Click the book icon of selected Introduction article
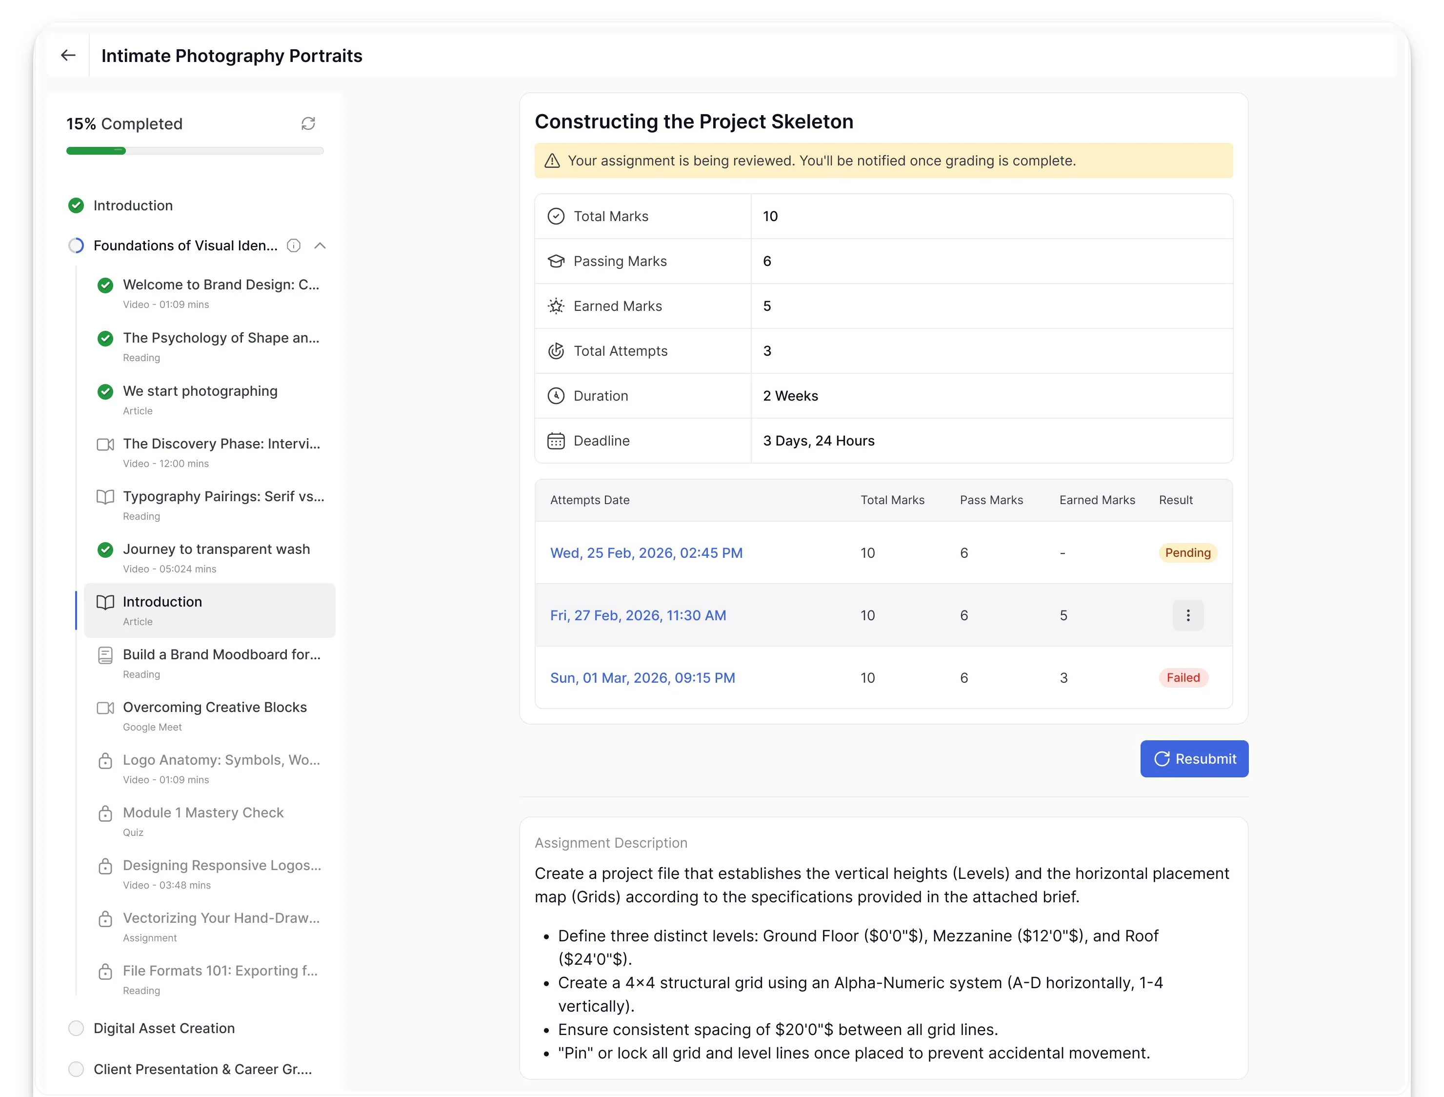 pyautogui.click(x=105, y=602)
